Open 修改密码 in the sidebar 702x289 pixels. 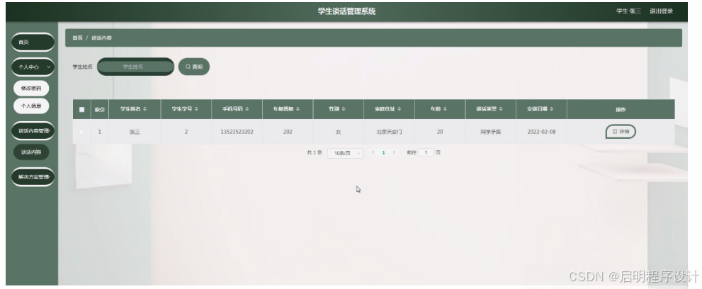tap(31, 88)
